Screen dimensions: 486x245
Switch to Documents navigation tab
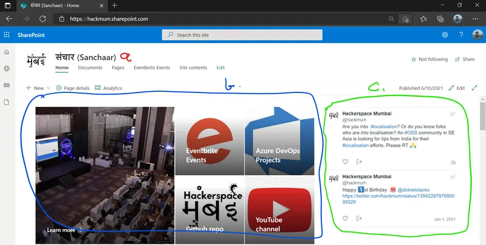tap(90, 67)
